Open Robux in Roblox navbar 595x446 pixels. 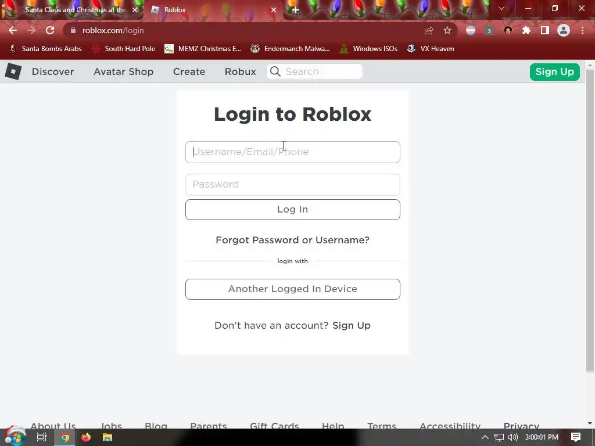coord(240,71)
